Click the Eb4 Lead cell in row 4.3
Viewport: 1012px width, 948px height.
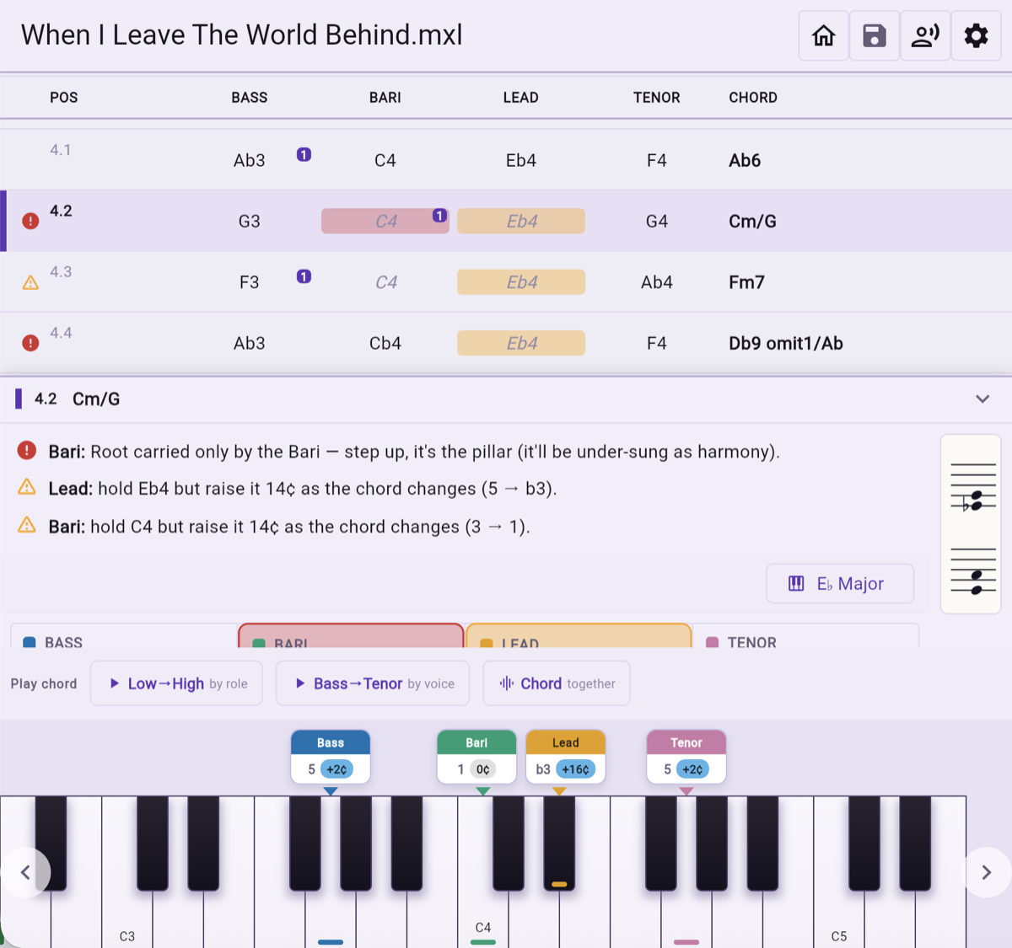tap(521, 282)
